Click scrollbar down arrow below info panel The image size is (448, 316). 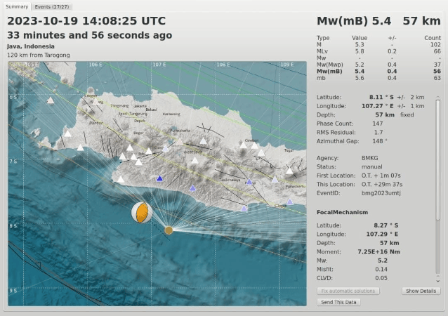point(437,281)
